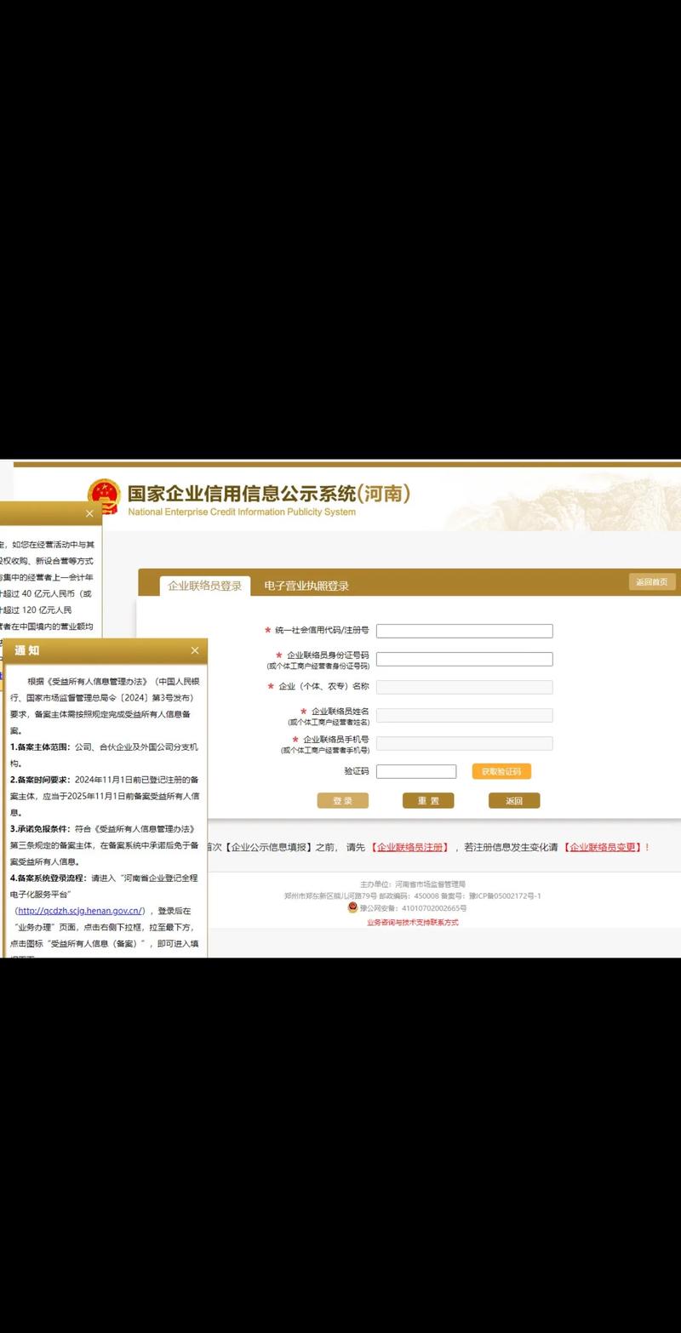Click the unified social credit code input field

coord(465,630)
